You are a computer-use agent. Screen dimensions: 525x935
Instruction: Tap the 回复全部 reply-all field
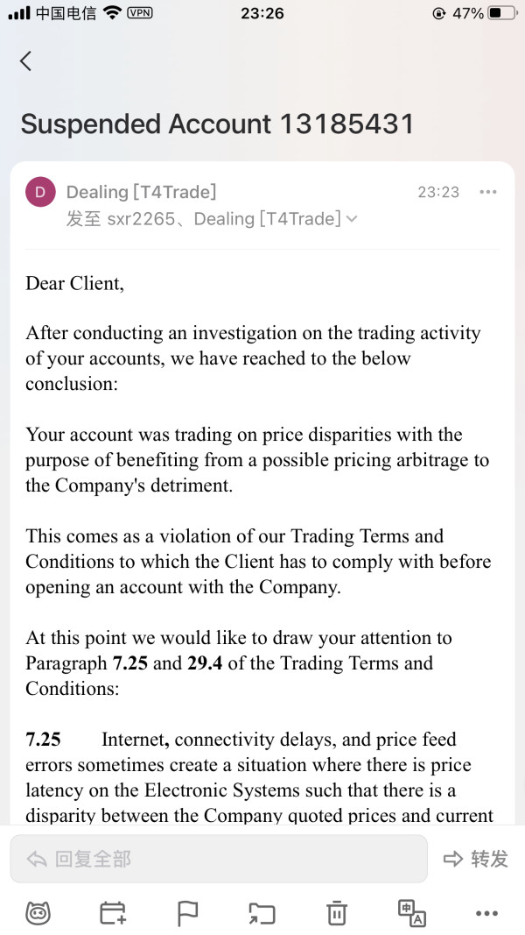click(x=219, y=859)
